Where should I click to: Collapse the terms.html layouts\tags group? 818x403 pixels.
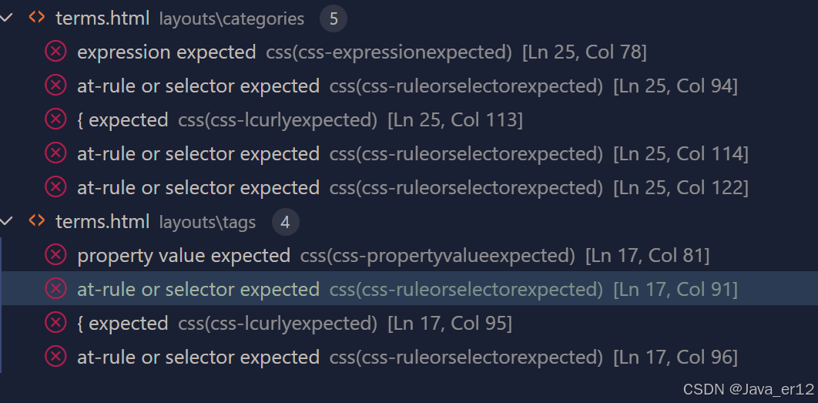tap(8, 222)
